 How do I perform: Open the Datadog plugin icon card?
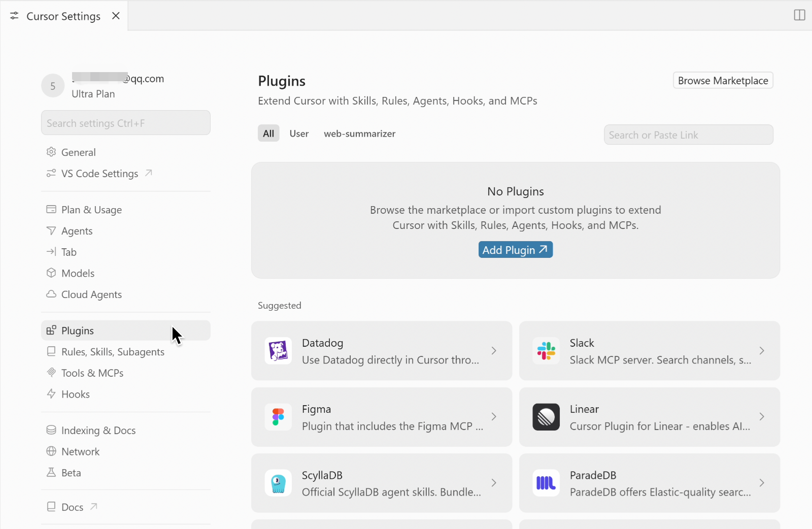click(278, 351)
